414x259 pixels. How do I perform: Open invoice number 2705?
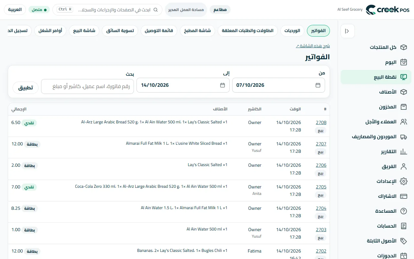(x=321, y=187)
